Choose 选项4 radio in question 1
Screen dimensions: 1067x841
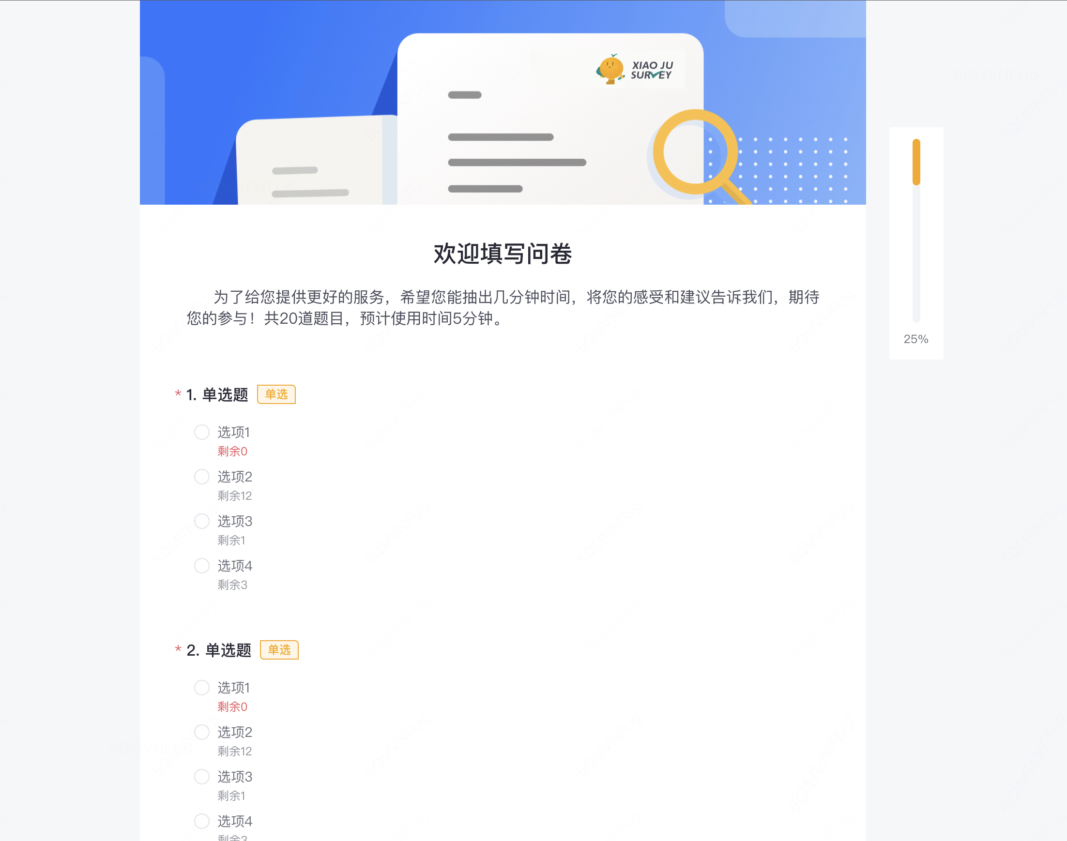click(201, 565)
